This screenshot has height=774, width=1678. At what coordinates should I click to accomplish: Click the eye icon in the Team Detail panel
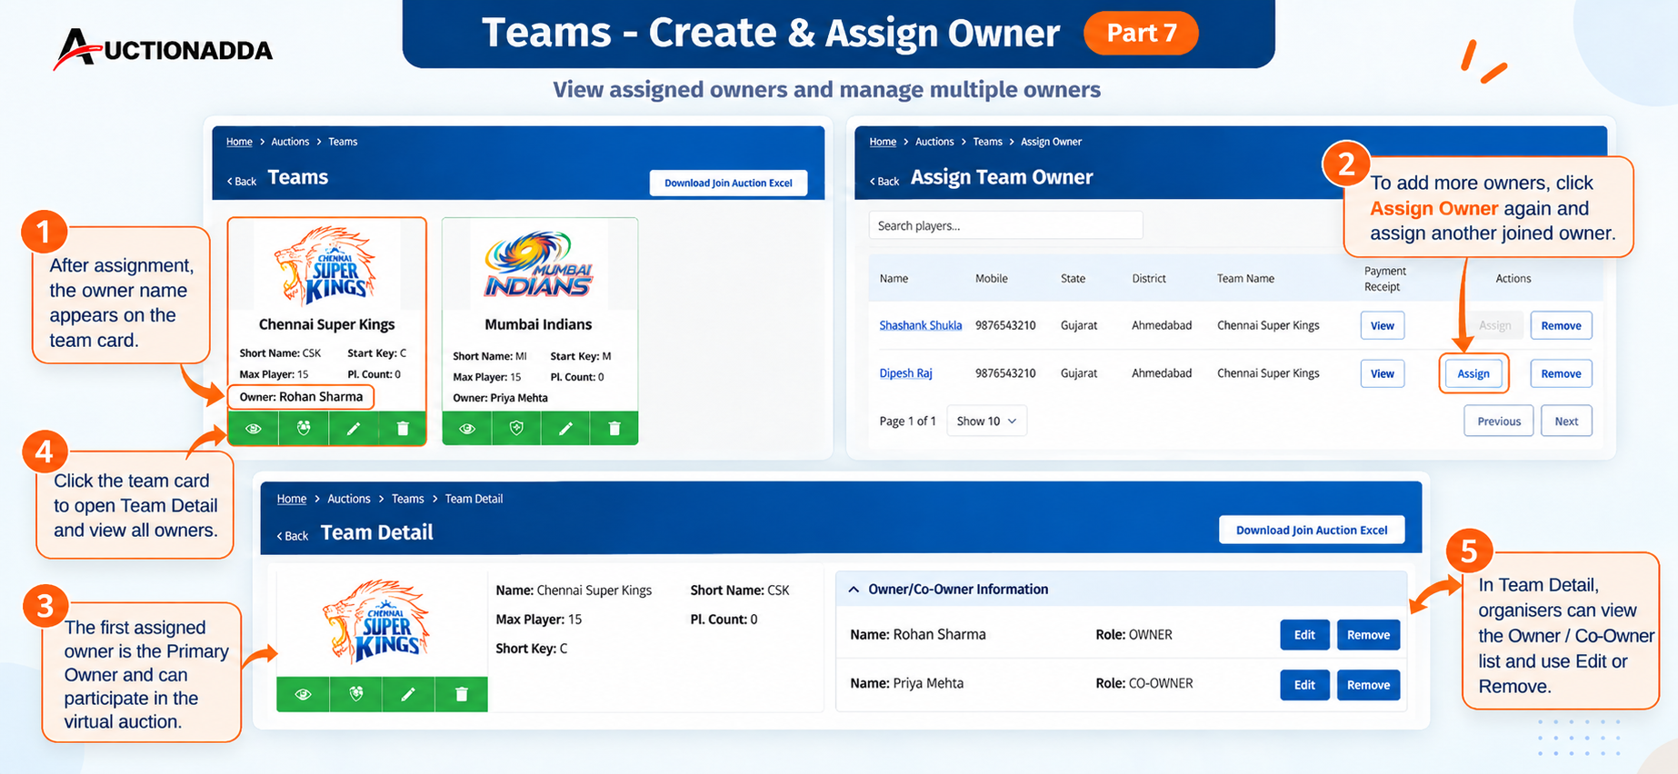304,694
